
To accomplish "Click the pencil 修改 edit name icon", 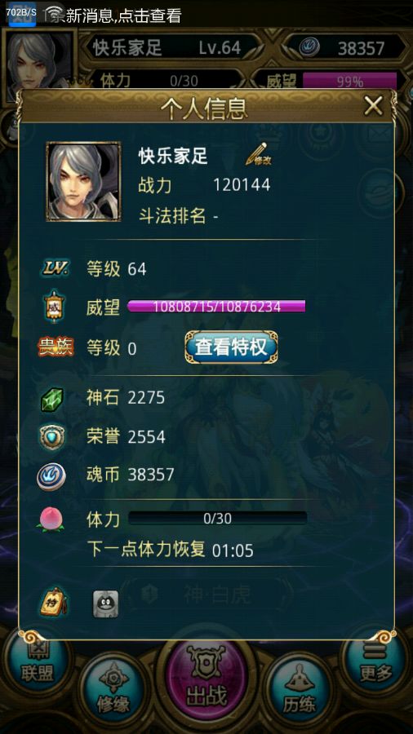I will pos(259,155).
